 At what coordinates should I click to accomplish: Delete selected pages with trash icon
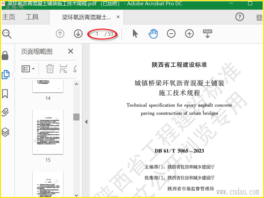click(x=50, y=69)
